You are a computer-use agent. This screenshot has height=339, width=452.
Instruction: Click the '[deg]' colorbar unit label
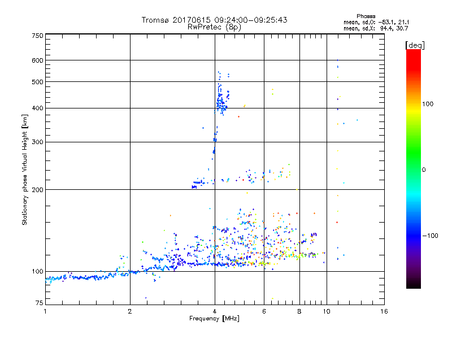click(x=415, y=45)
